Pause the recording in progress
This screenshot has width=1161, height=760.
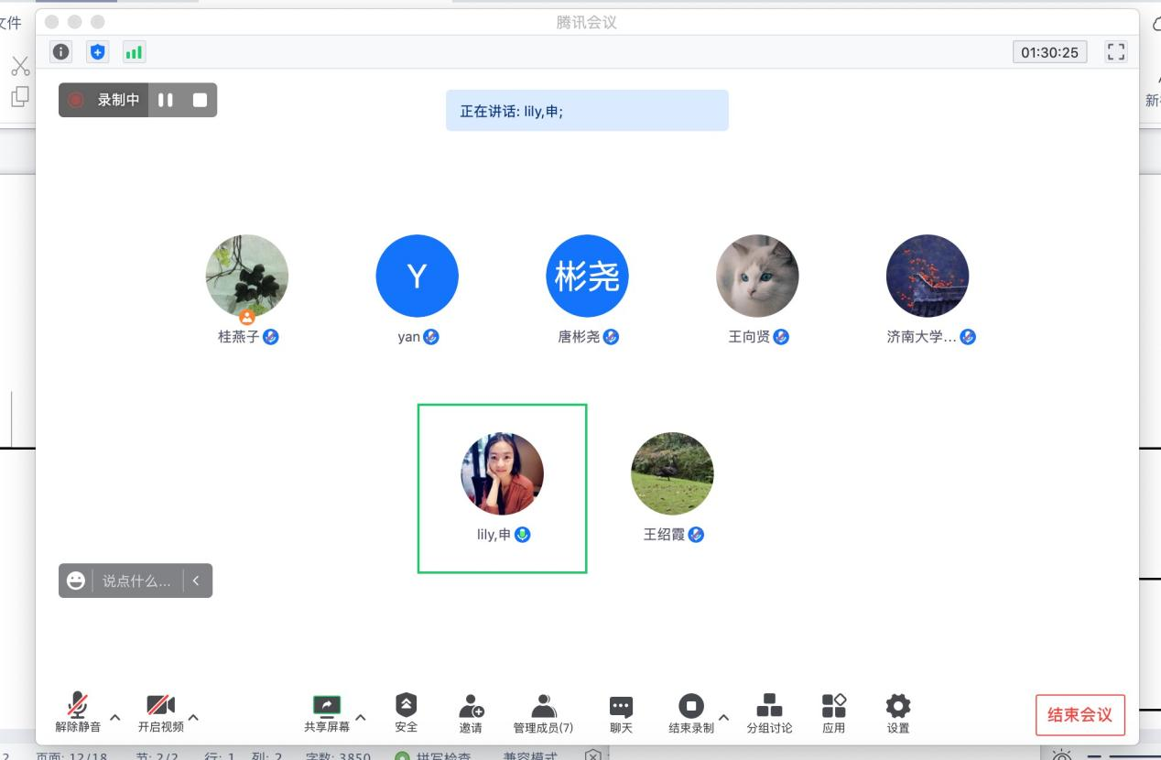(166, 100)
